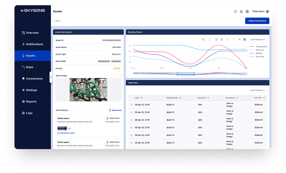Click the share icon next to moon icon

click(x=248, y=11)
